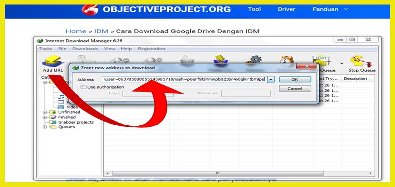The height and width of the screenshot is (187, 395).
Task: Expand the Panduan menu chevron
Action: (345, 9)
